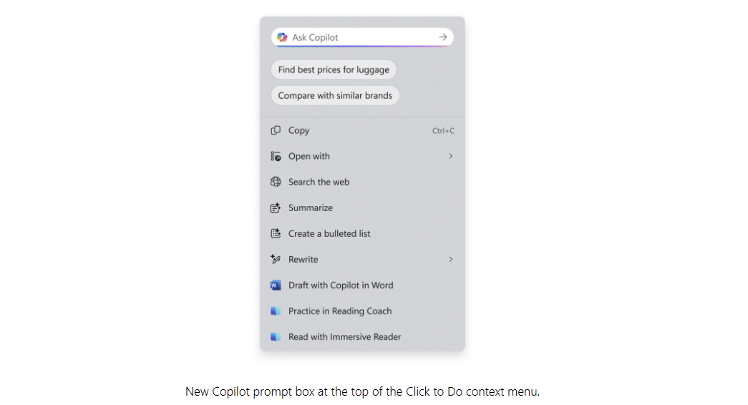The image size is (748, 405).
Task: Focus the Ask Copilot text field
Action: pyautogui.click(x=363, y=37)
